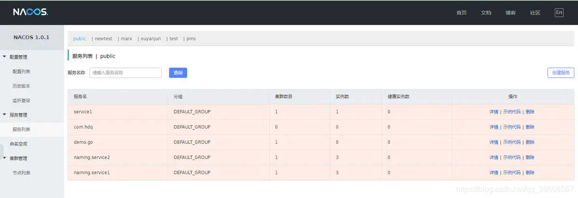Viewport: 578px width, 198px height.
Task: Open 详情 for com.hdq
Action: click(494, 127)
